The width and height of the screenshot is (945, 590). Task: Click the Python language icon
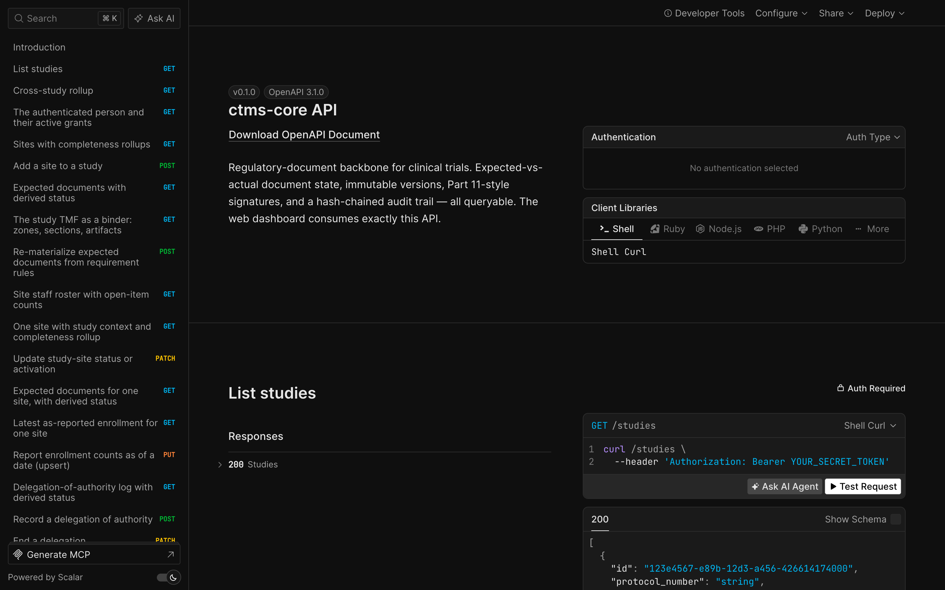point(803,229)
